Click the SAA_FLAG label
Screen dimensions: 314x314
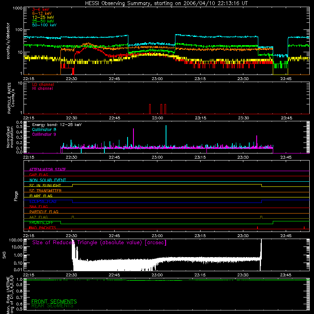[38, 206]
